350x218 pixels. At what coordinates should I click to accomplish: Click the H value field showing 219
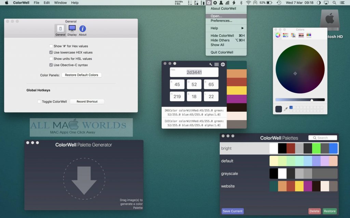click(177, 96)
